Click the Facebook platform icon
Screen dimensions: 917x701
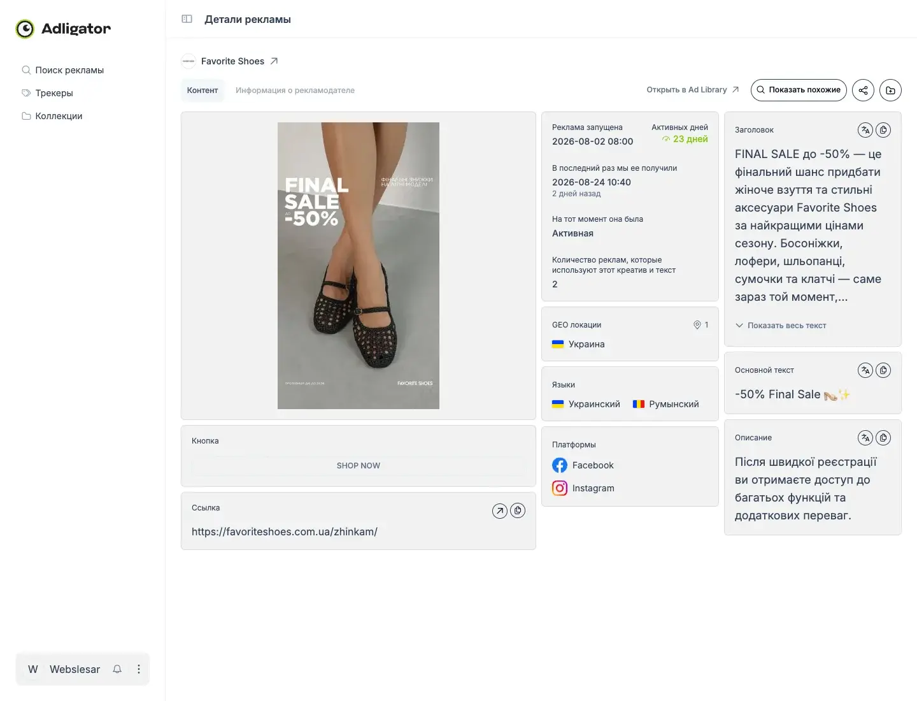pyautogui.click(x=560, y=465)
